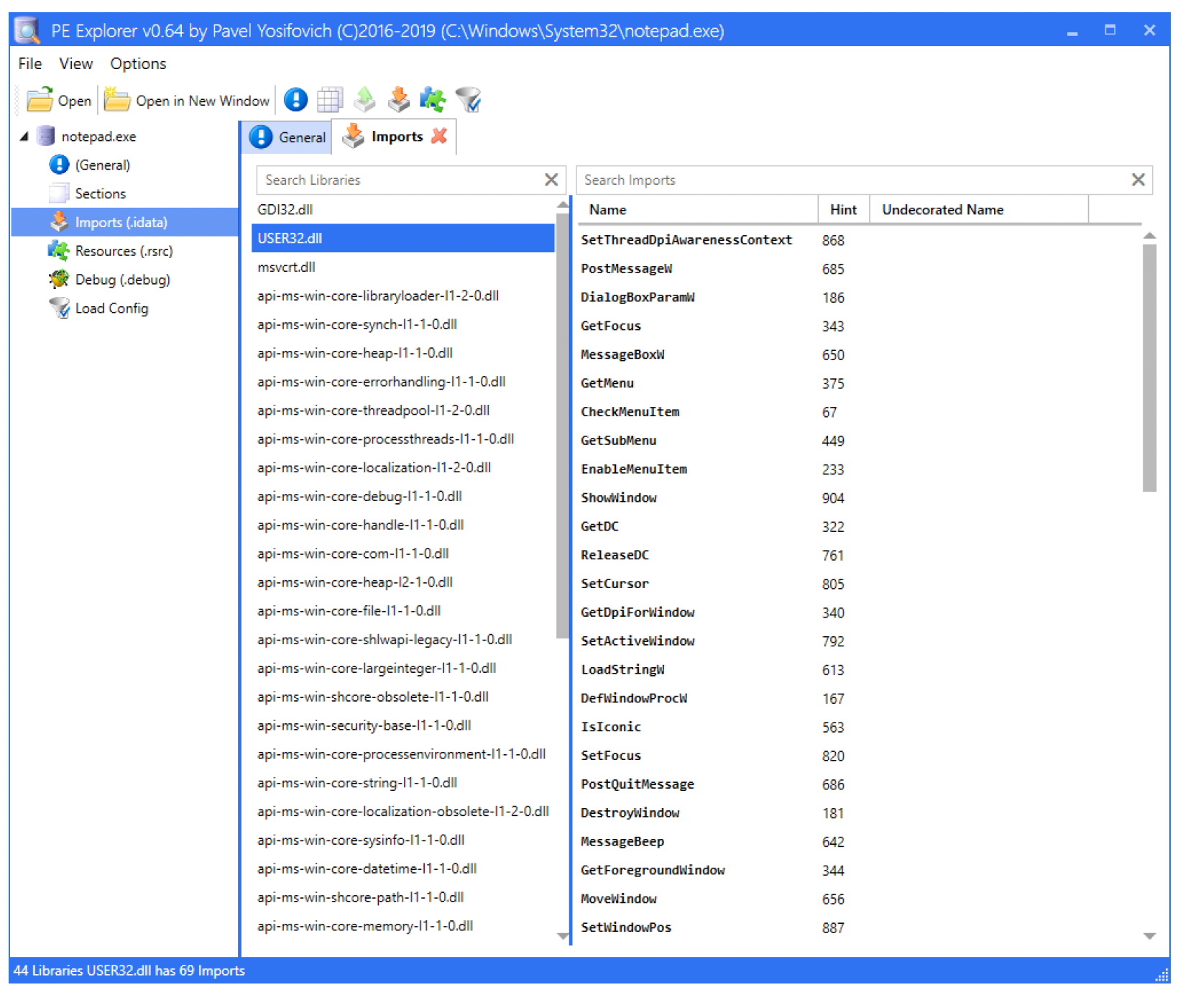
Task: Switch to the General tab
Action: [x=287, y=137]
